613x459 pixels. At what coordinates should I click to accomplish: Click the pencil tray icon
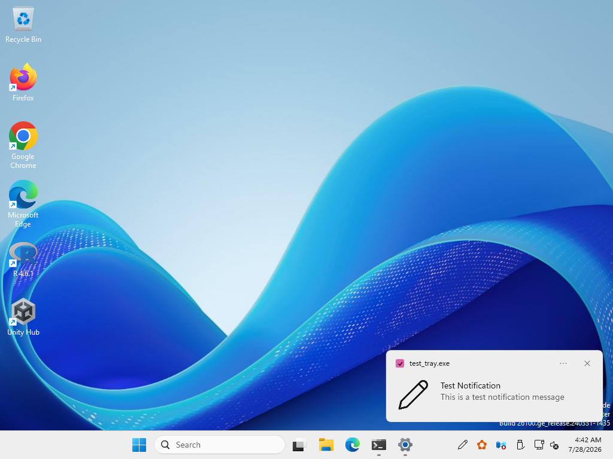(463, 445)
